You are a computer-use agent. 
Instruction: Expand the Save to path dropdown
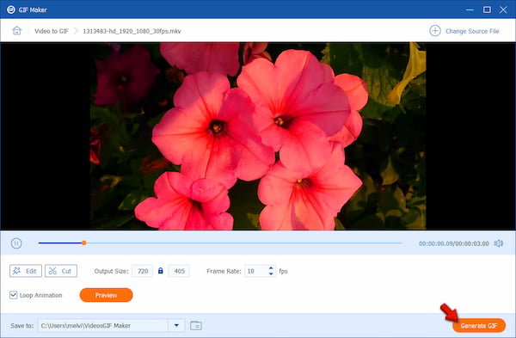(x=176, y=325)
